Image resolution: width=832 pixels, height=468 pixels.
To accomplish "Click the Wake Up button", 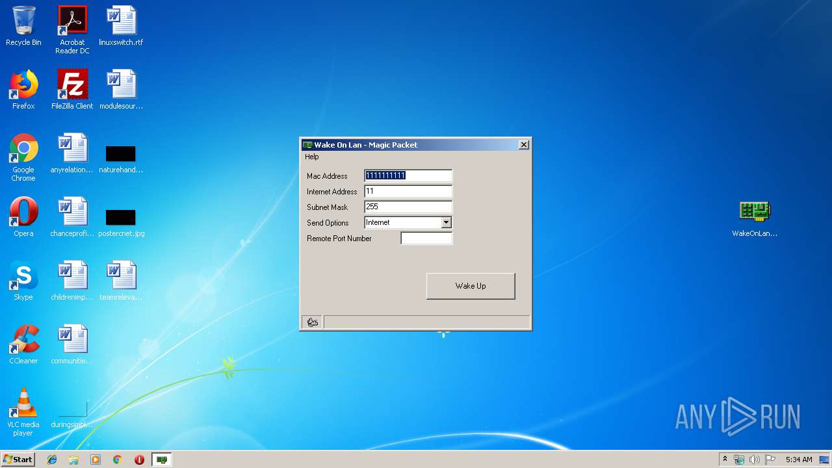I will click(x=471, y=286).
